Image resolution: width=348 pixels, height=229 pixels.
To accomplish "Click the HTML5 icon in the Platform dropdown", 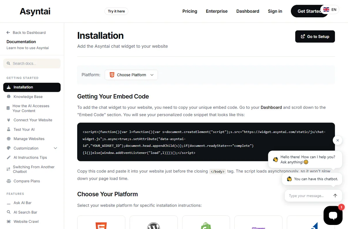I will coord(112,75).
